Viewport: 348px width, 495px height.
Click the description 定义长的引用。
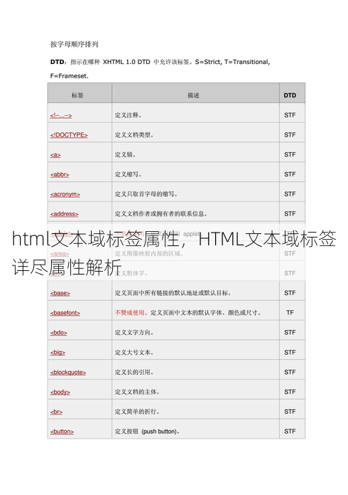(134, 372)
